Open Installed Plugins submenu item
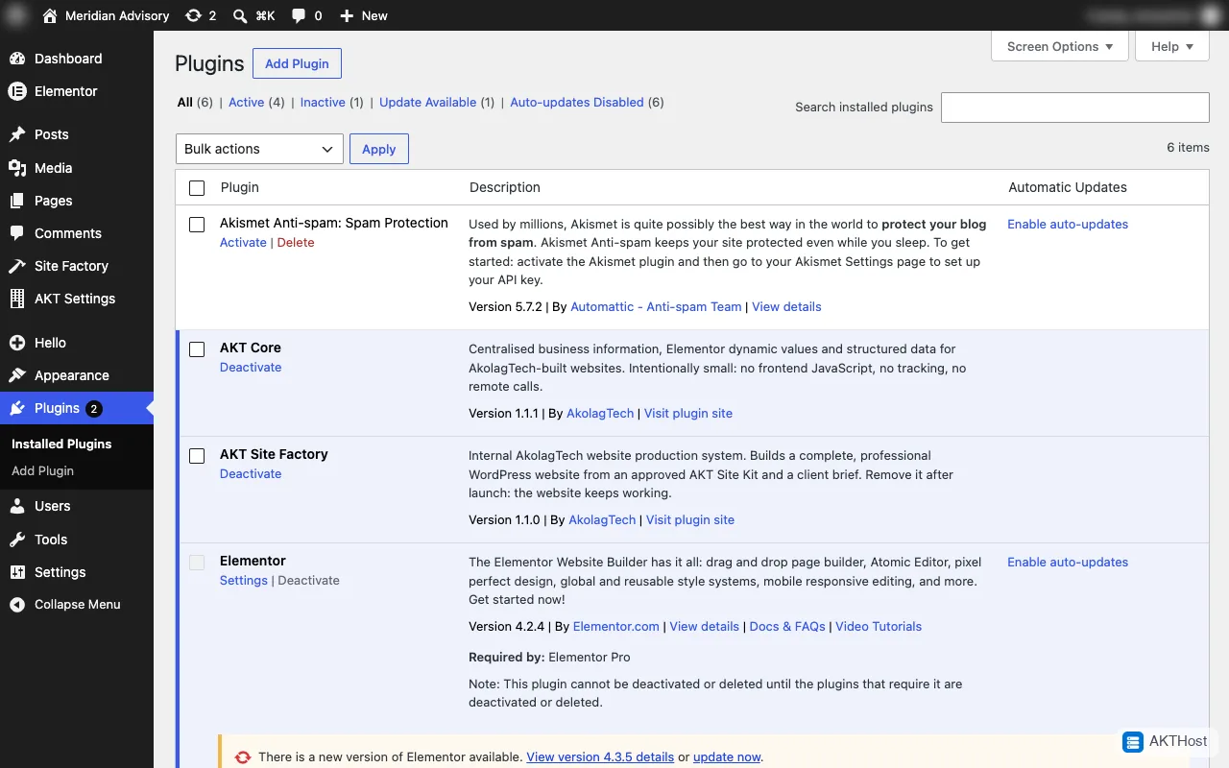 coord(61,444)
